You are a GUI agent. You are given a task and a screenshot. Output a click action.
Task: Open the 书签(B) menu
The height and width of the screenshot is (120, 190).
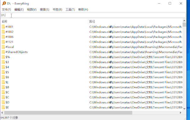(57, 10)
